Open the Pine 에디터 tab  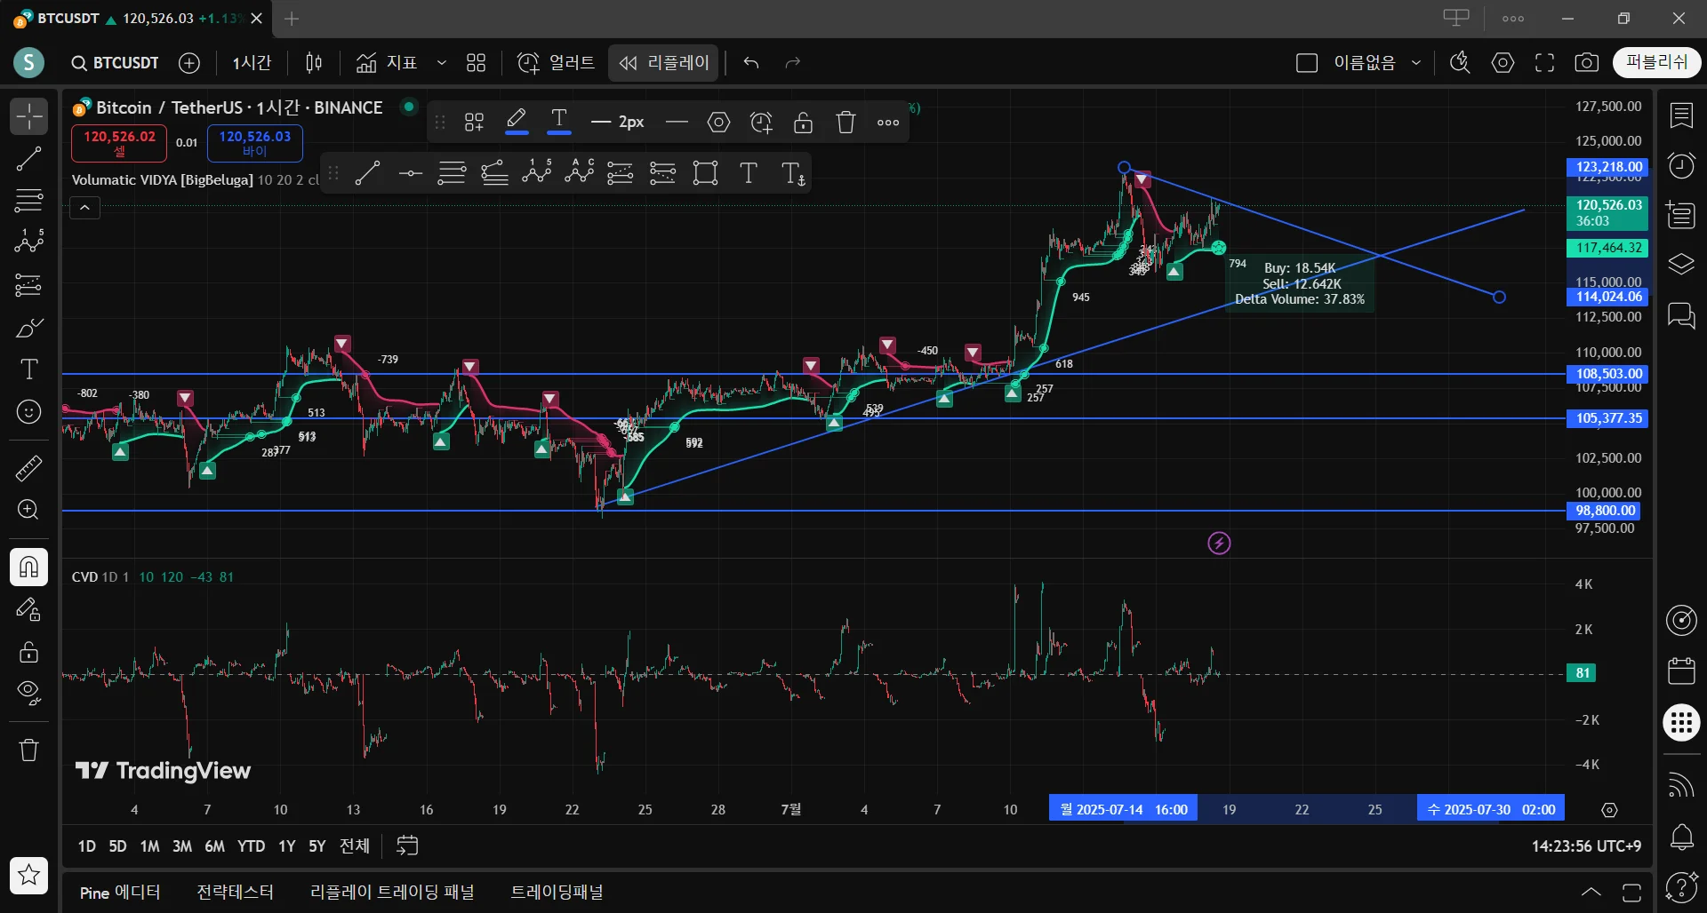(120, 893)
